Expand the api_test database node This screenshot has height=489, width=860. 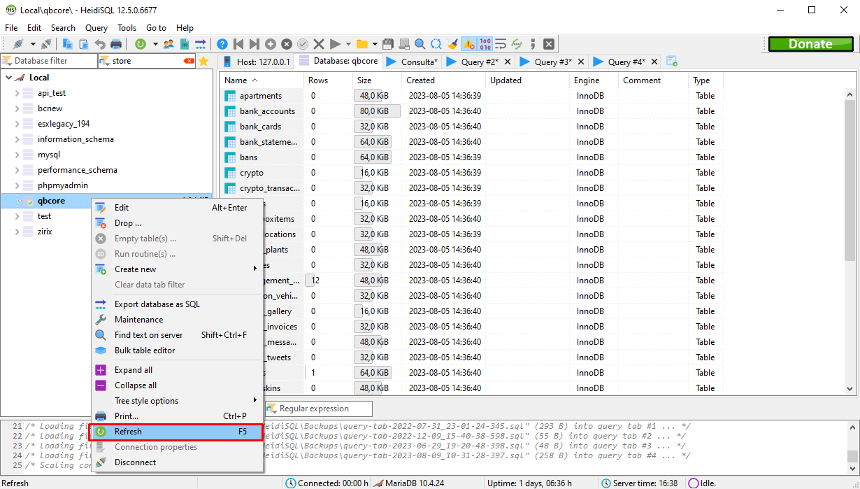pyautogui.click(x=17, y=93)
